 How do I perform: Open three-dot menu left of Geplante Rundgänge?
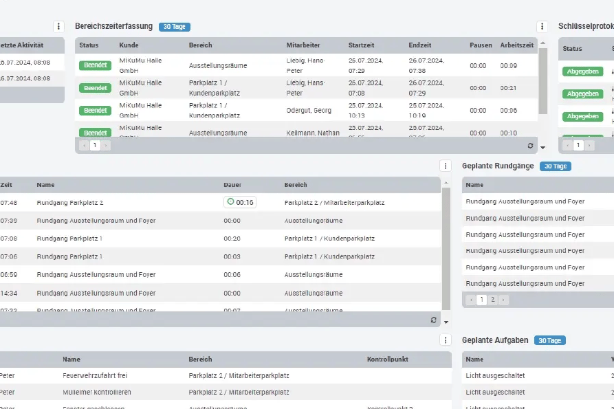coord(446,166)
